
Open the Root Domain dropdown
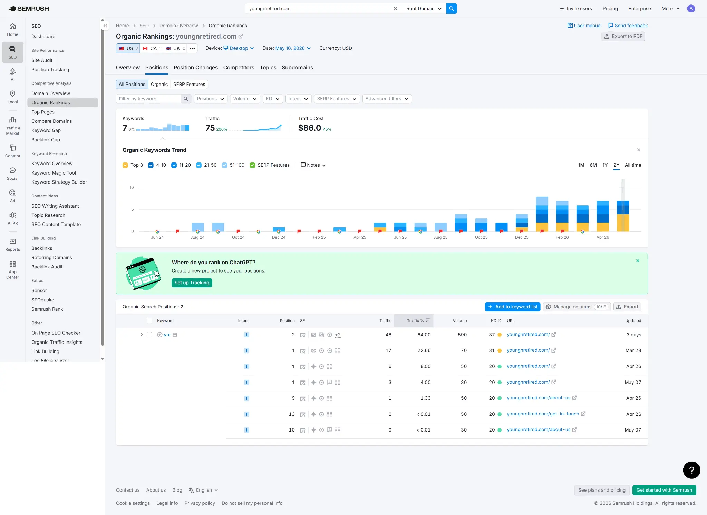pyautogui.click(x=424, y=9)
